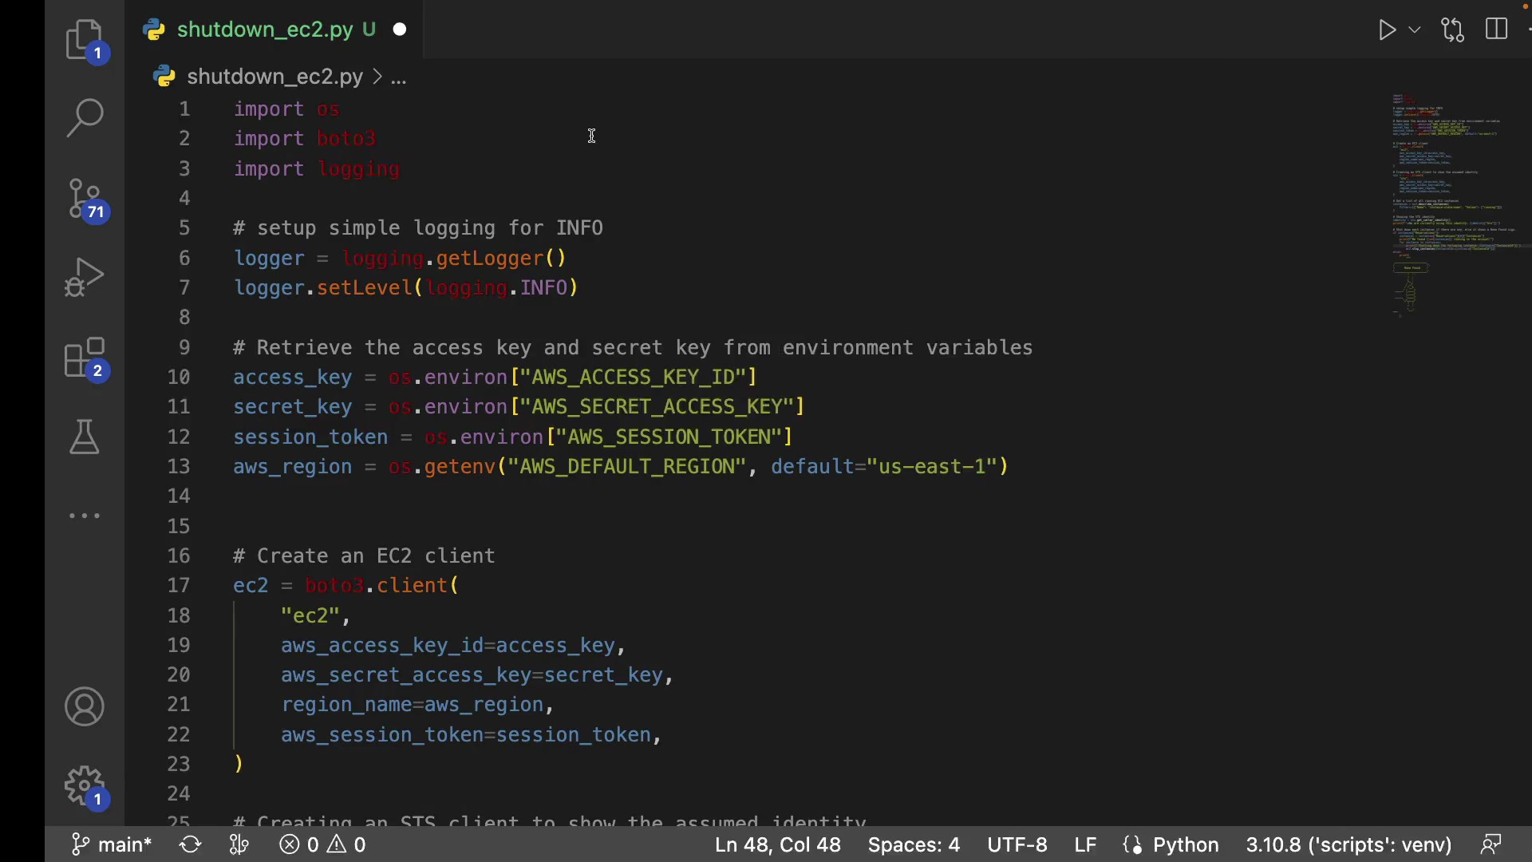Open the Testing flask icon
The image size is (1532, 862).
[85, 437]
